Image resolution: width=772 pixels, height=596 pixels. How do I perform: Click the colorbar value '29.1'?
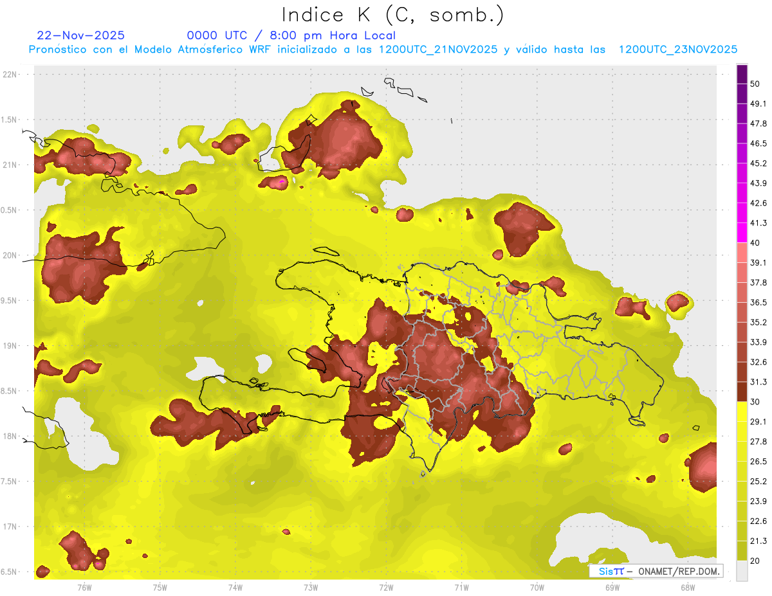point(758,422)
